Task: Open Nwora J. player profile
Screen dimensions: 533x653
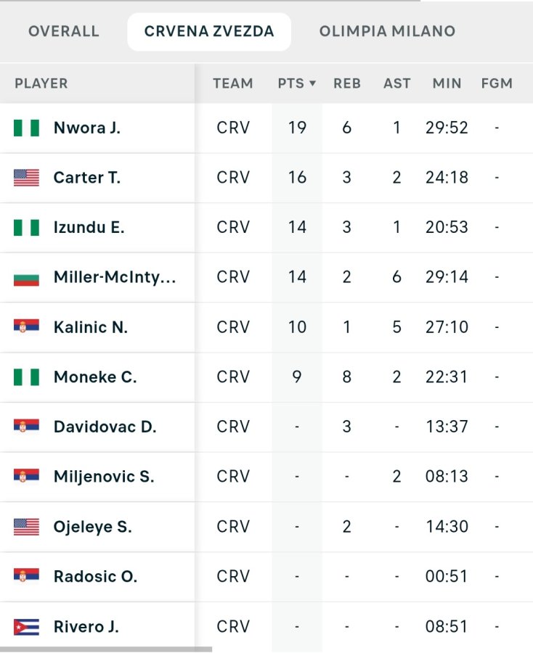Action: (x=87, y=128)
